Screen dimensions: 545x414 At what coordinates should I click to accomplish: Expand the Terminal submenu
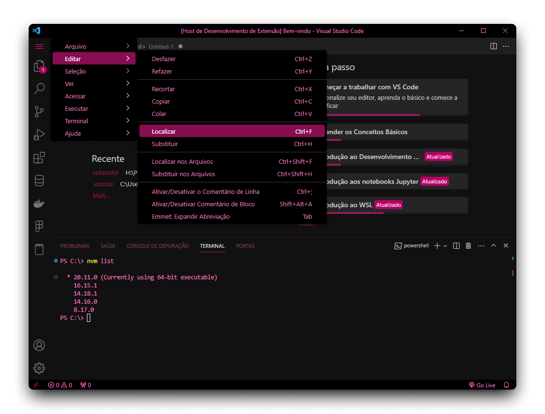tap(94, 121)
